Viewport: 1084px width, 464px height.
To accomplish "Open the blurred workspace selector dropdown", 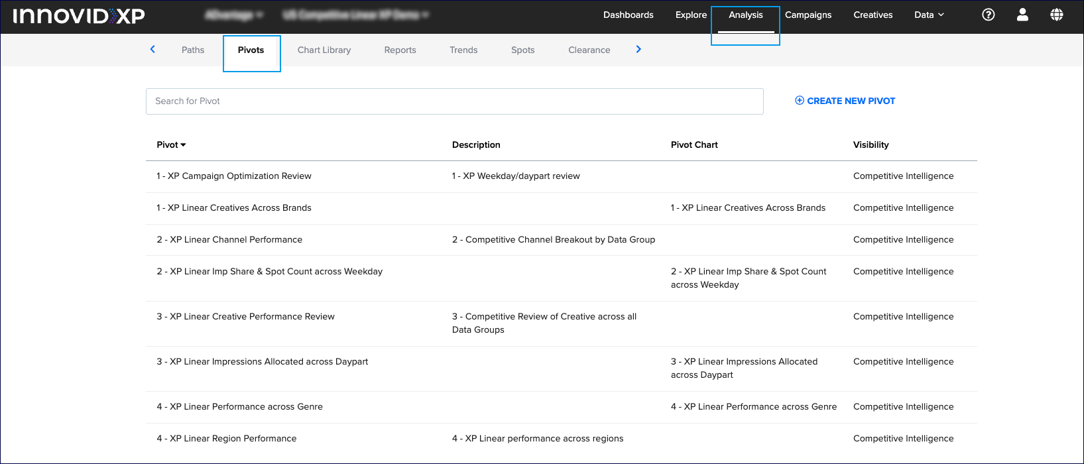I will point(355,15).
